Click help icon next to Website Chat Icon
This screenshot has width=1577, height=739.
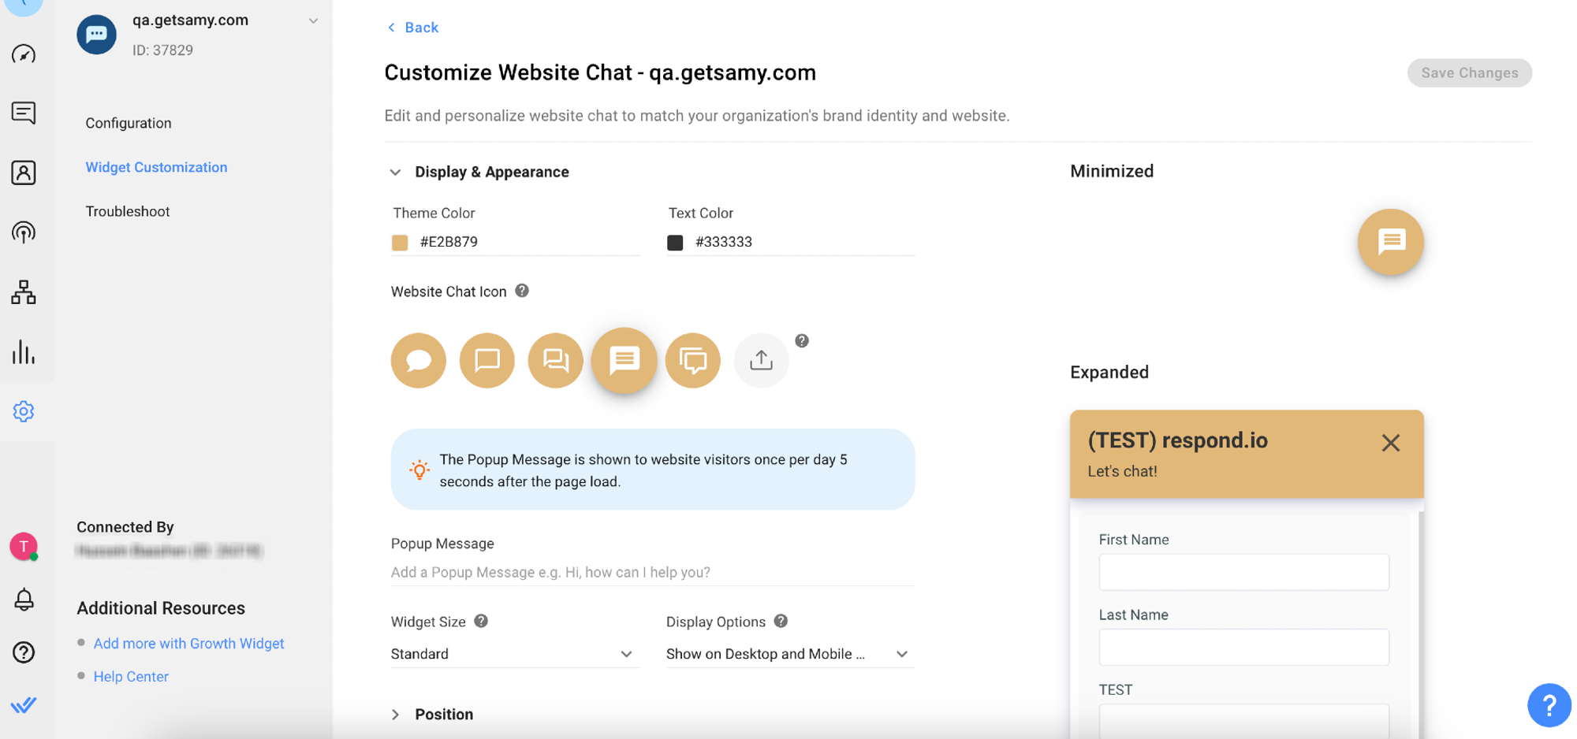(522, 291)
